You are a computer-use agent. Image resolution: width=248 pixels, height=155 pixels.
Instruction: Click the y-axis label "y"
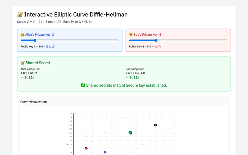coord(67,144)
